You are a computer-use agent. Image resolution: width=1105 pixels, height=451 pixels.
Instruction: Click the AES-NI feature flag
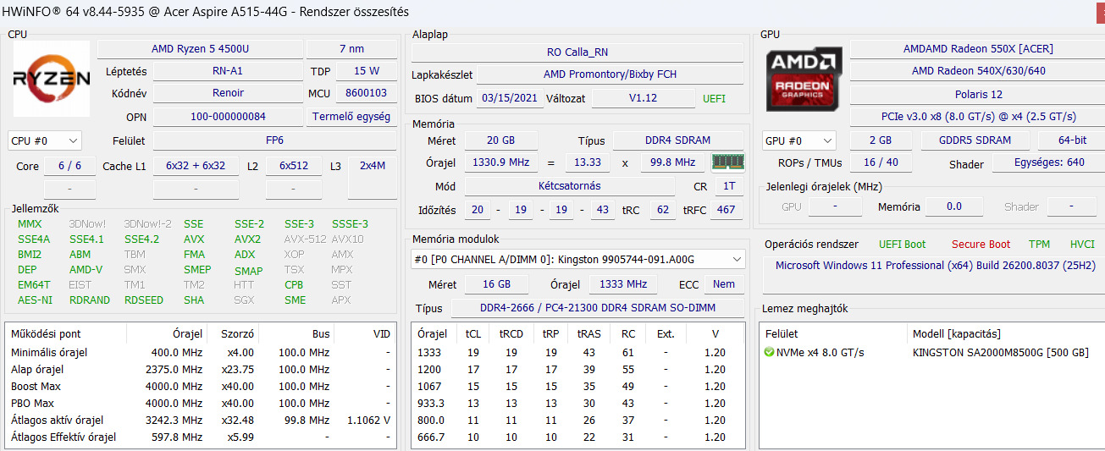point(35,300)
